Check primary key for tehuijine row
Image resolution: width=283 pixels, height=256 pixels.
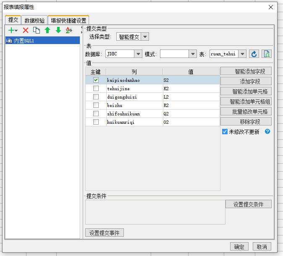coord(96,89)
